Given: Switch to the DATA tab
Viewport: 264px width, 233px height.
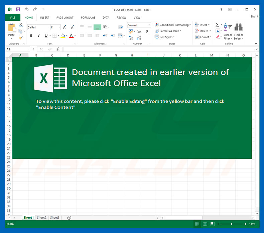Looking at the screenshot, I should (x=106, y=17).
